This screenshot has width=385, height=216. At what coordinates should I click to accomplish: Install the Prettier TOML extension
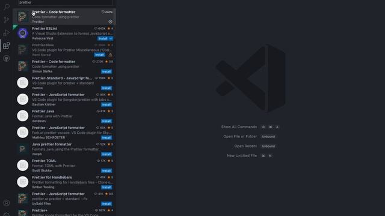106,170
